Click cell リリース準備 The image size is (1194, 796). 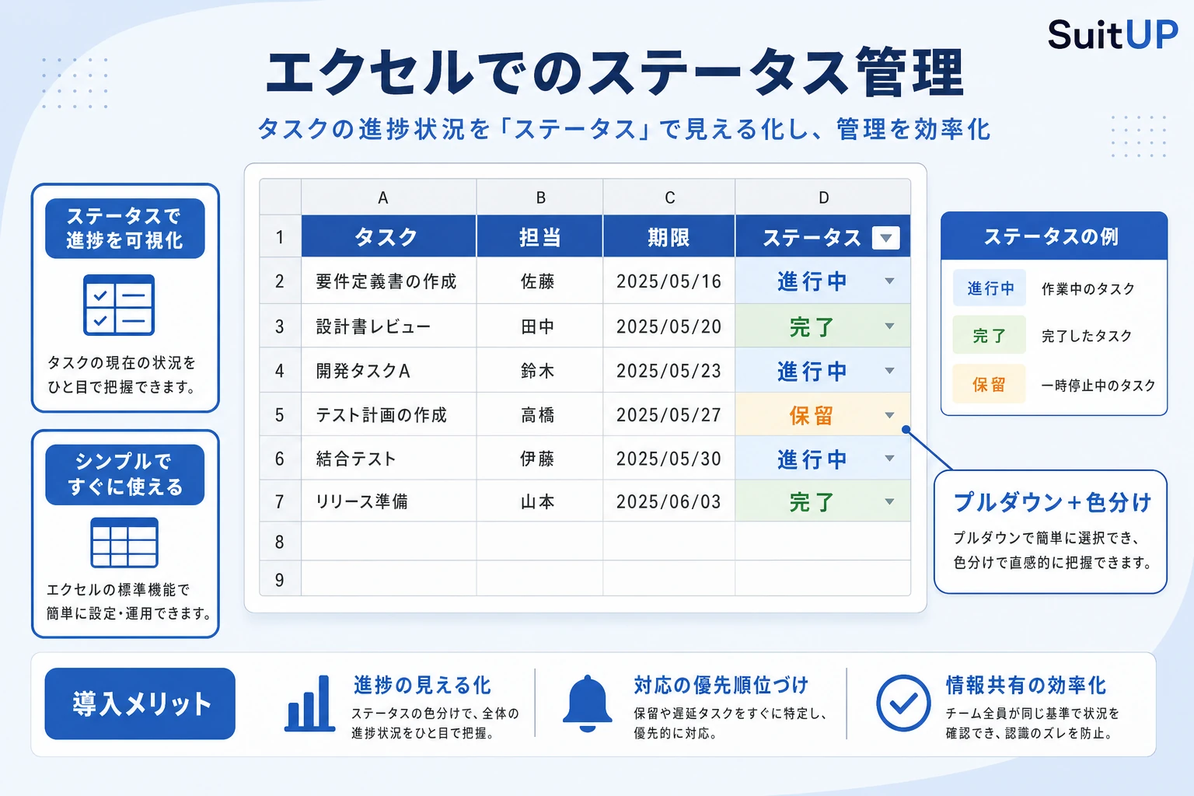click(x=389, y=501)
